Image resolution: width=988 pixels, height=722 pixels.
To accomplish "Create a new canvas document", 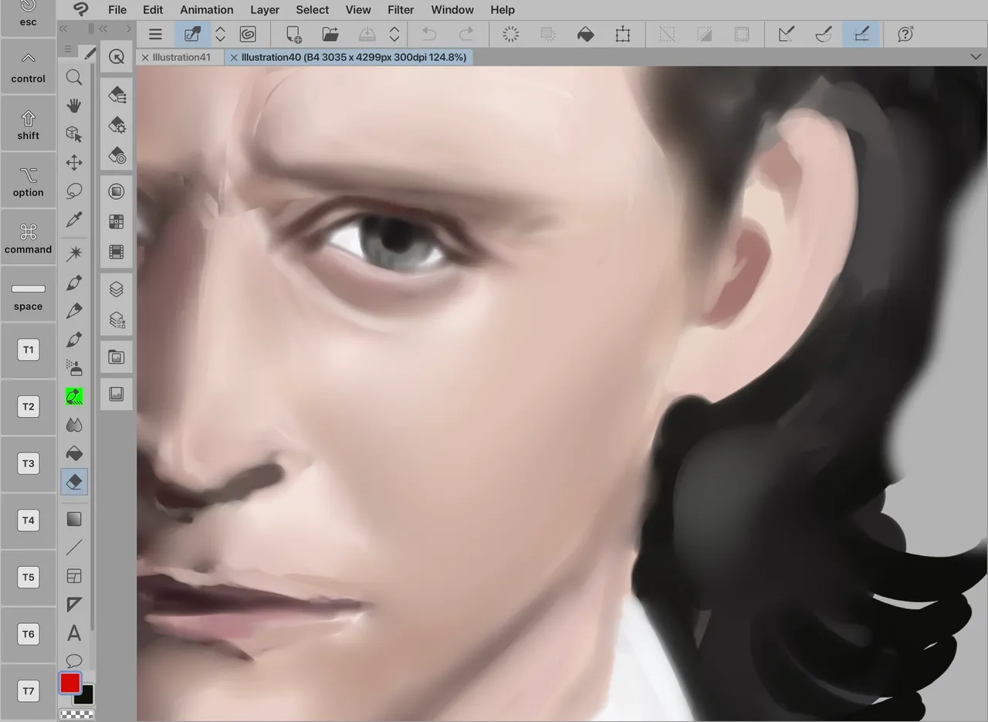I will (x=294, y=34).
